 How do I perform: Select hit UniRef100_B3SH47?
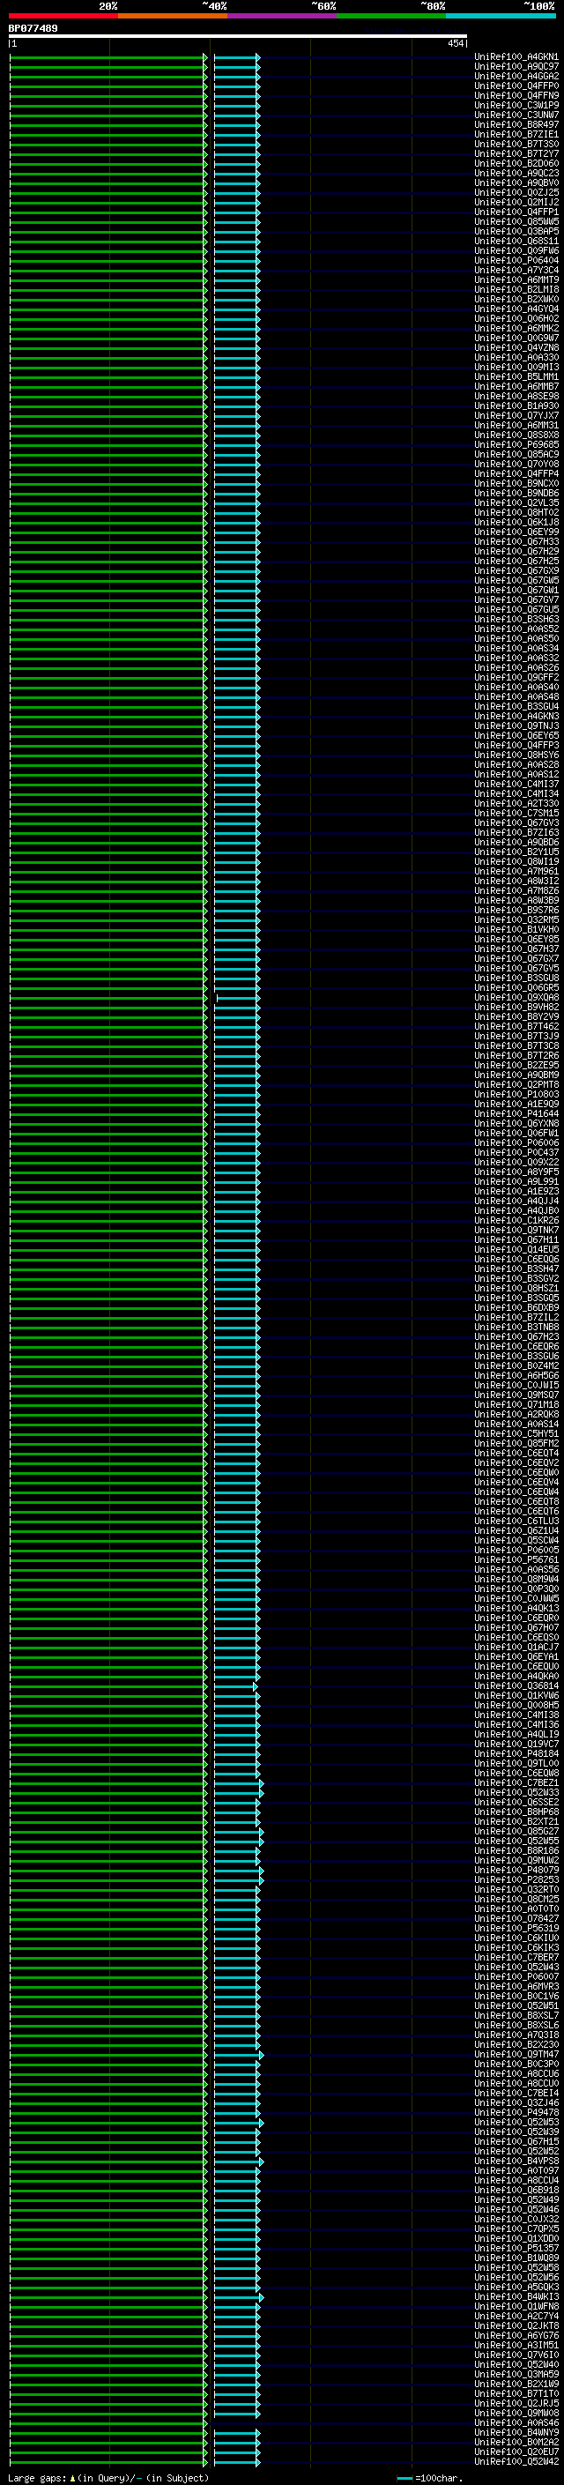516,1269
